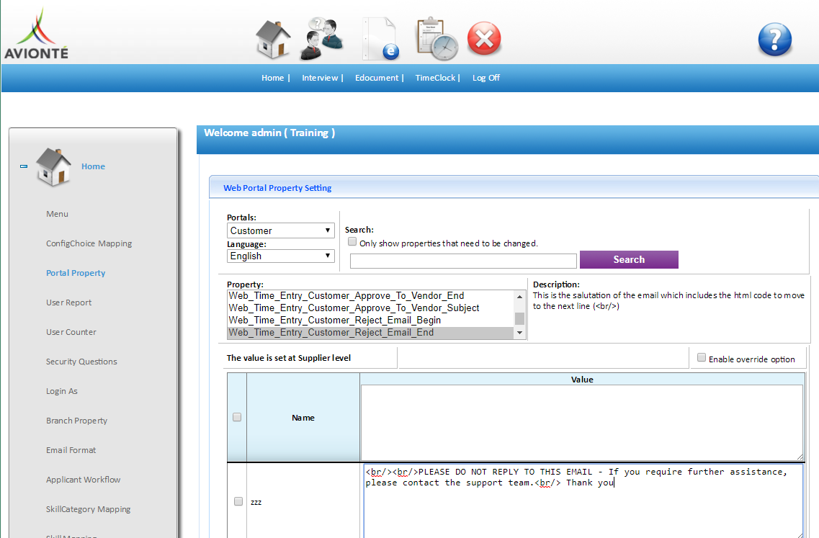This screenshot has width=819, height=538.
Task: Open SkillCategory Mapping page
Action: point(89,509)
